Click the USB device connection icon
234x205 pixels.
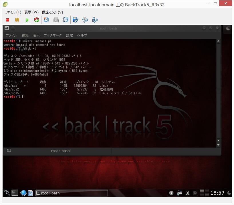[x=95, y=20]
